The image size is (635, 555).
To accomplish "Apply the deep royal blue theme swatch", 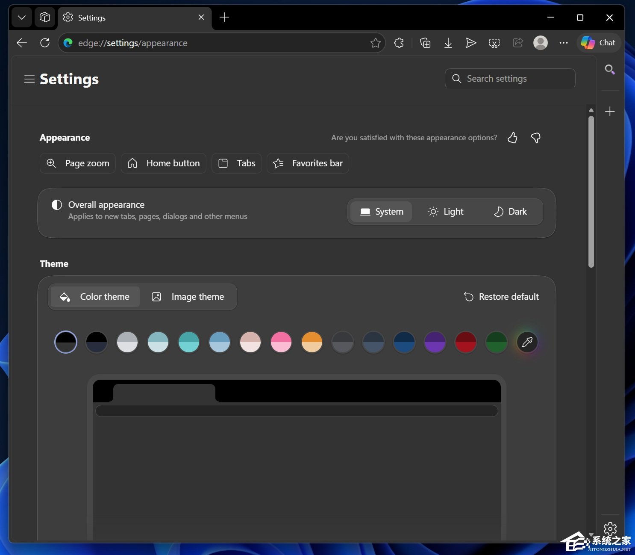I will (x=404, y=342).
